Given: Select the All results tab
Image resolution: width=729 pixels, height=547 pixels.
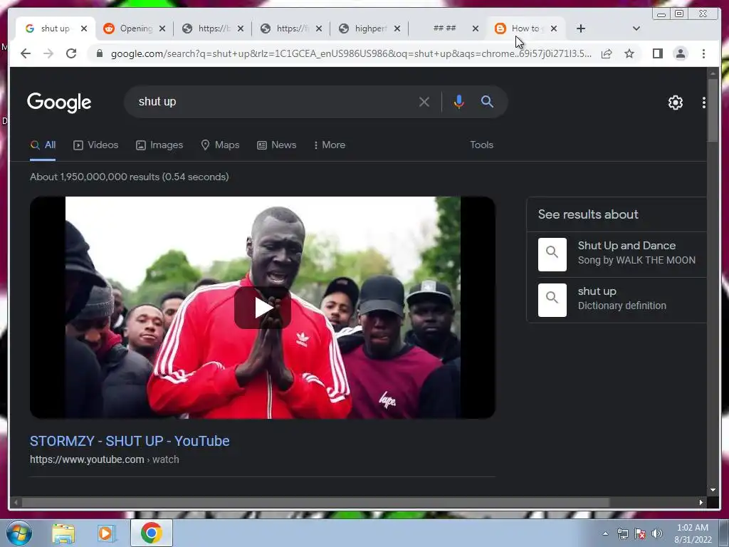Looking at the screenshot, I should click(x=43, y=145).
